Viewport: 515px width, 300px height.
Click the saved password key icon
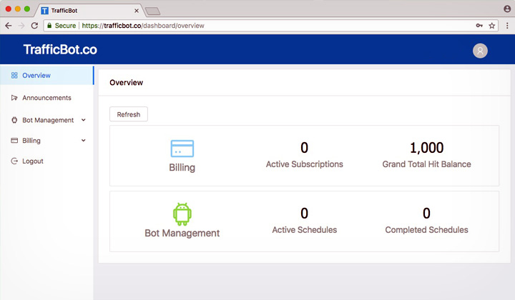coord(479,26)
